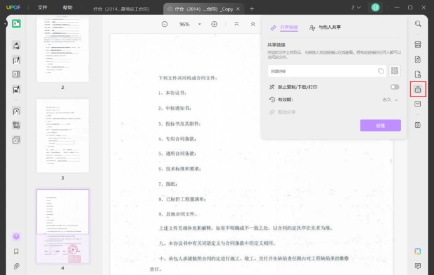Expand the validity period 永久 dropdown

tap(390, 100)
